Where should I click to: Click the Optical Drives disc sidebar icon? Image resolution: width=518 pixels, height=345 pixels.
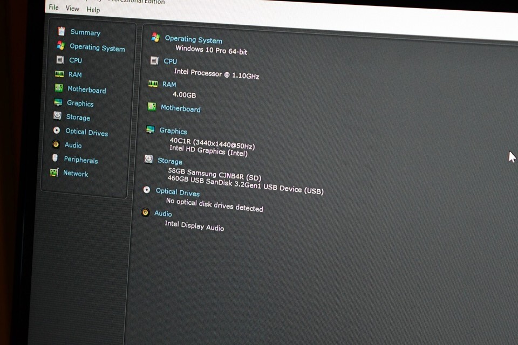(57, 130)
